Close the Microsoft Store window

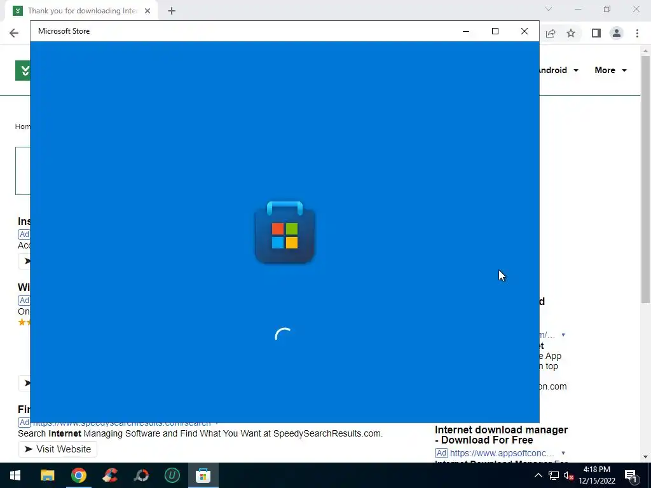(x=524, y=31)
